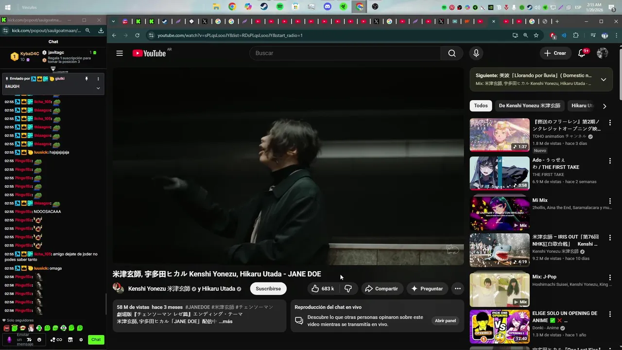Image resolution: width=622 pixels, height=350 pixels.
Task: Open menu for IRIS OUT video
Action: [x=610, y=238]
